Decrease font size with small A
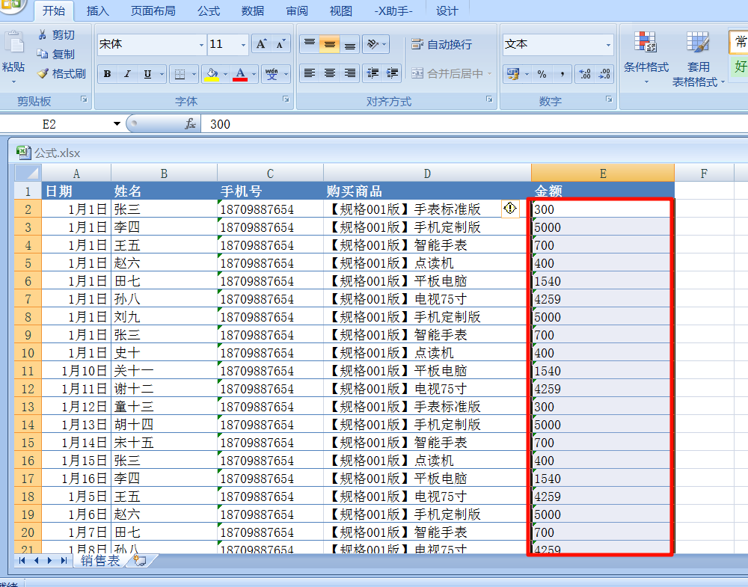 [x=280, y=44]
